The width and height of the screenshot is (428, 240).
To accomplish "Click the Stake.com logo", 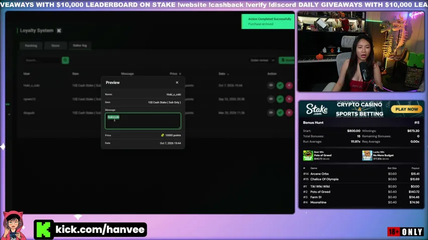I will [x=317, y=109].
